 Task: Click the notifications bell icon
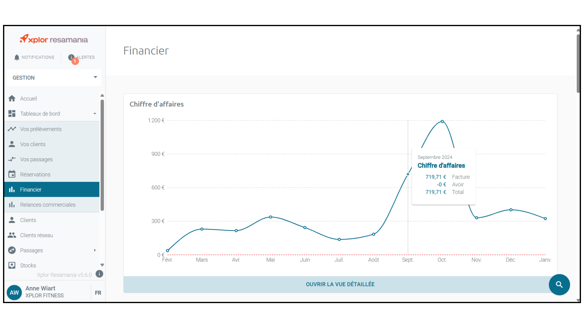(x=17, y=57)
